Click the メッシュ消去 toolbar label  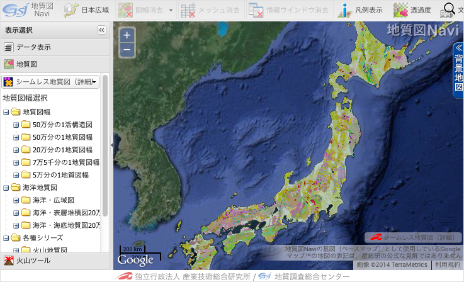(x=219, y=10)
